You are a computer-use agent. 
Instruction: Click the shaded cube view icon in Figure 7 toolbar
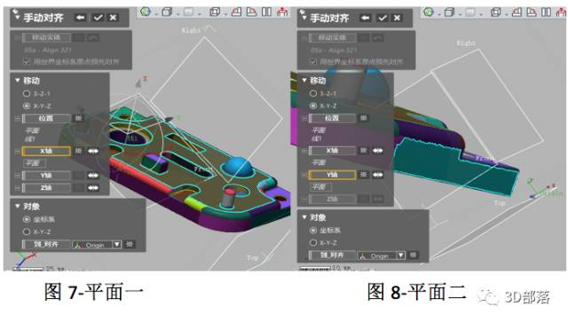point(167,12)
